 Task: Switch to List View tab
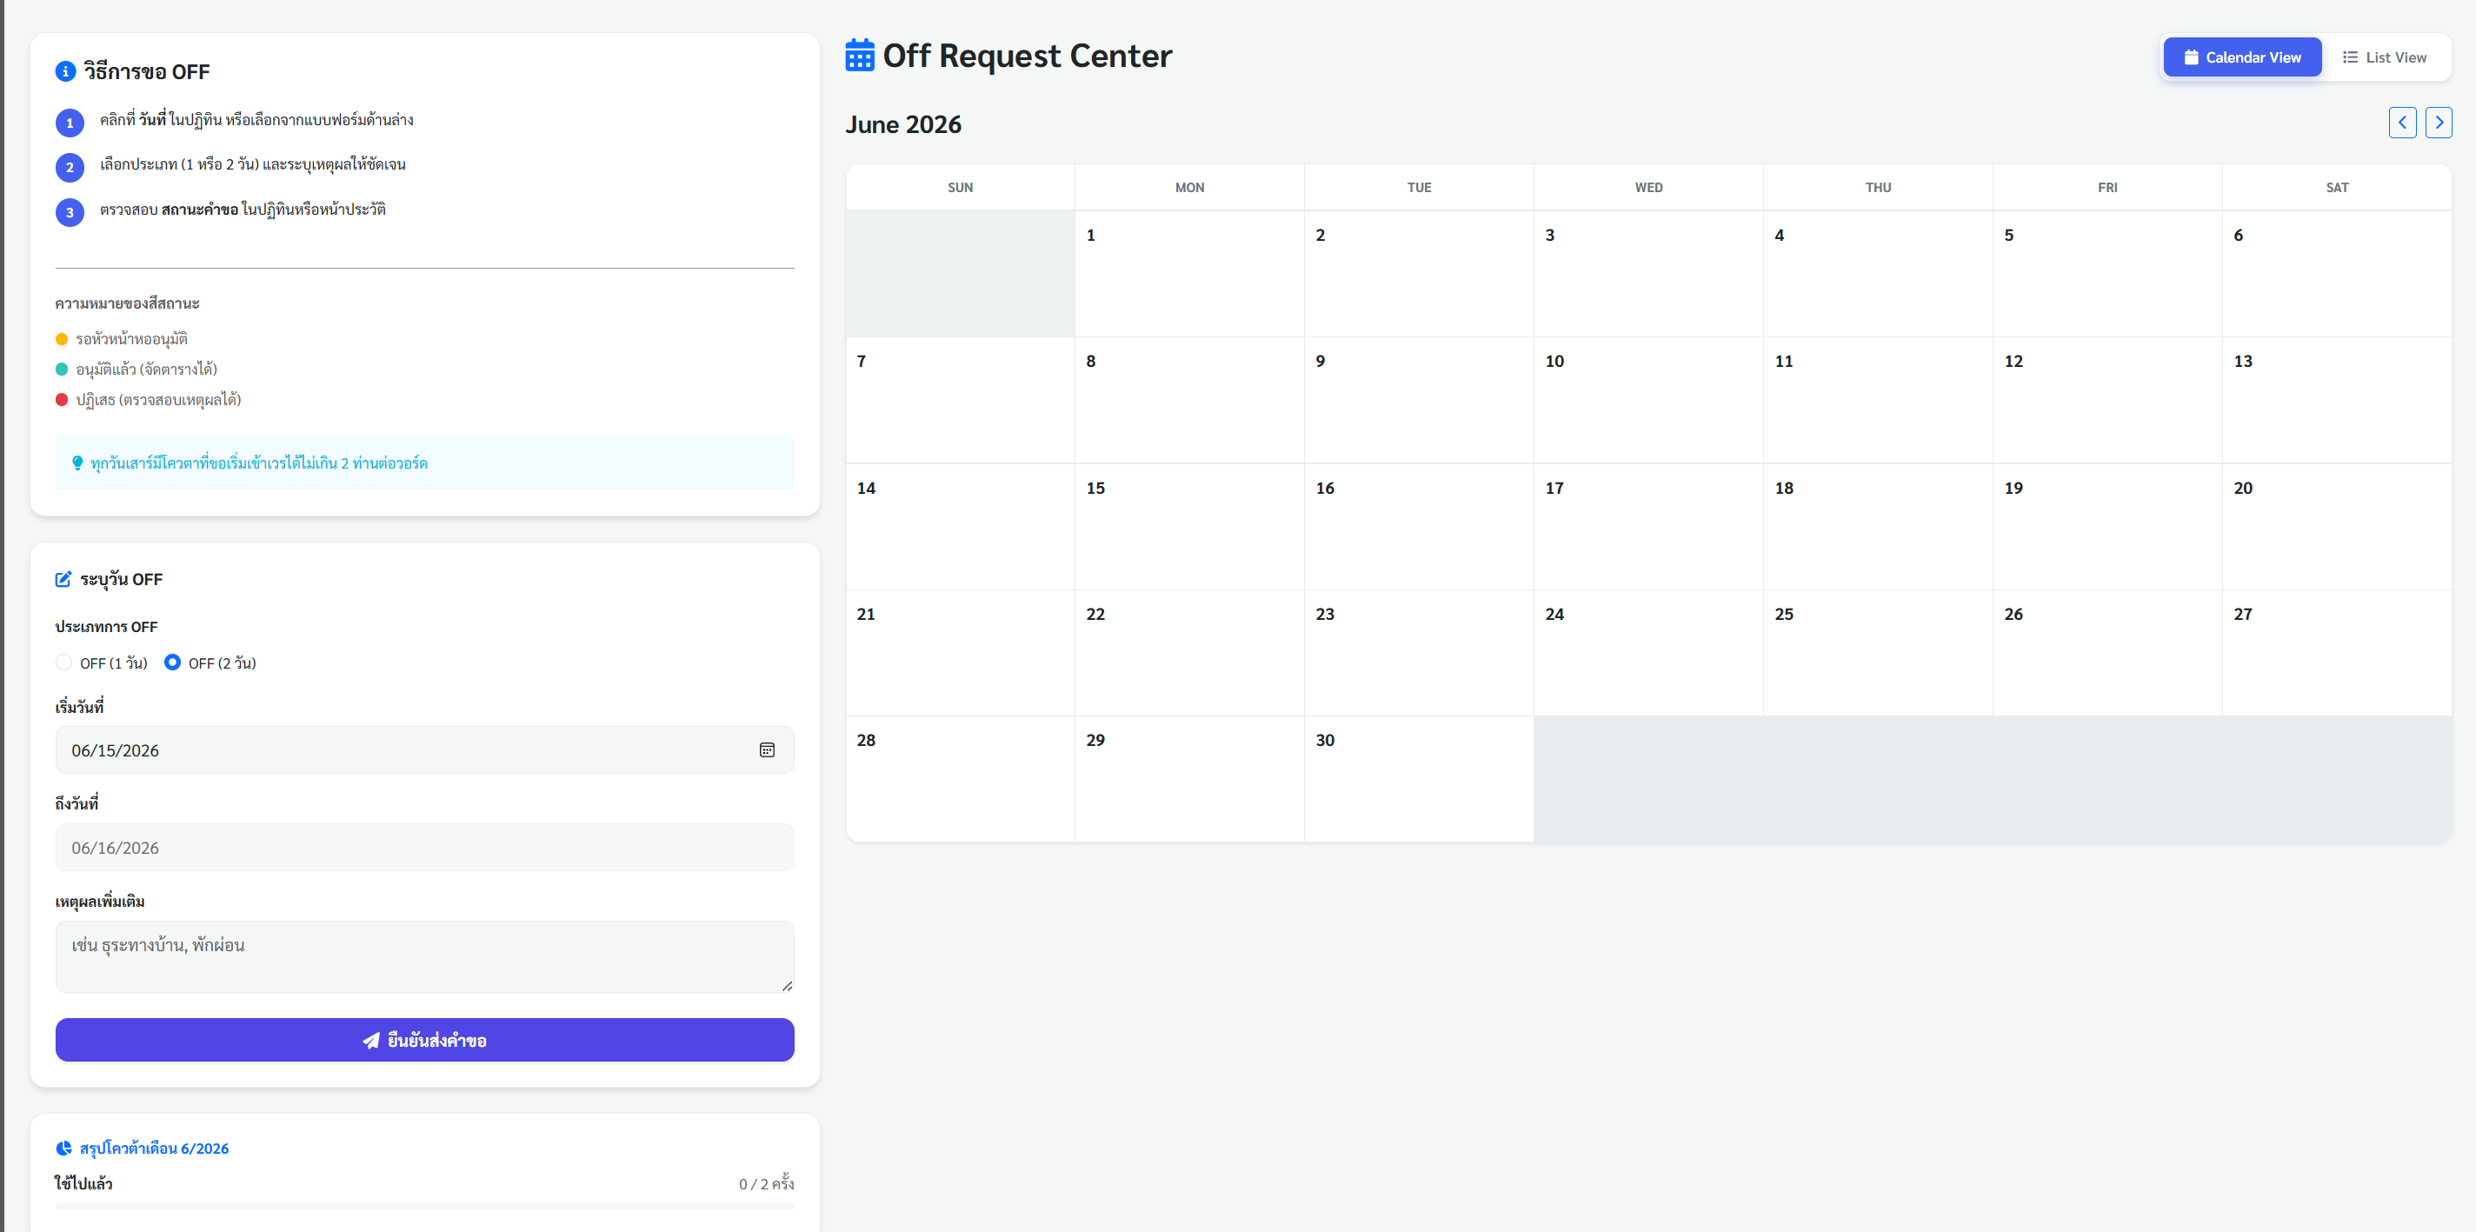2385,57
